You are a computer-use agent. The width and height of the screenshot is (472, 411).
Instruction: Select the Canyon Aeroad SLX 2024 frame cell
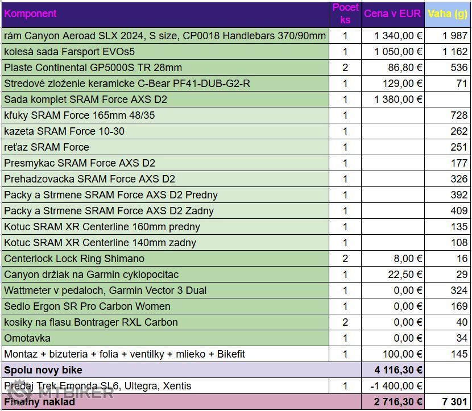tap(165, 36)
